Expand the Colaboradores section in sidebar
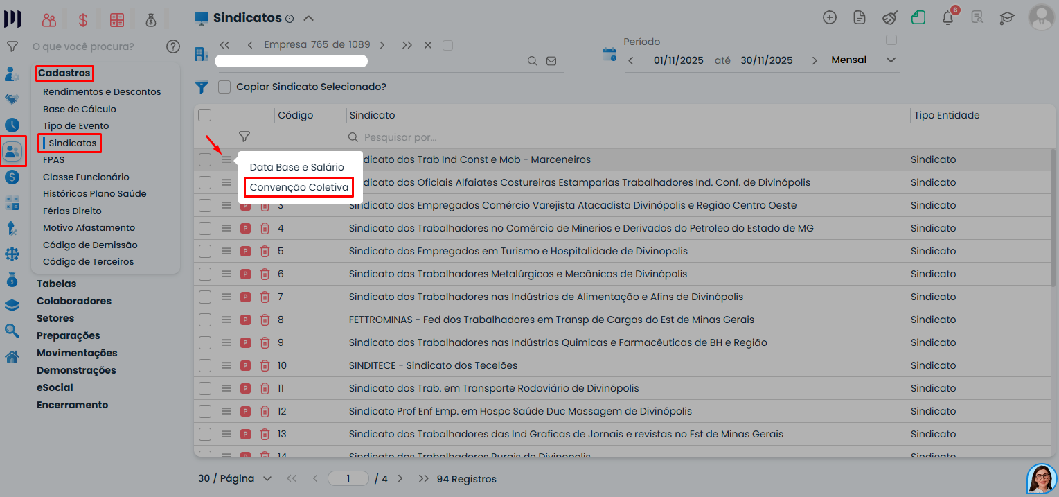This screenshot has height=497, width=1059. click(x=74, y=301)
